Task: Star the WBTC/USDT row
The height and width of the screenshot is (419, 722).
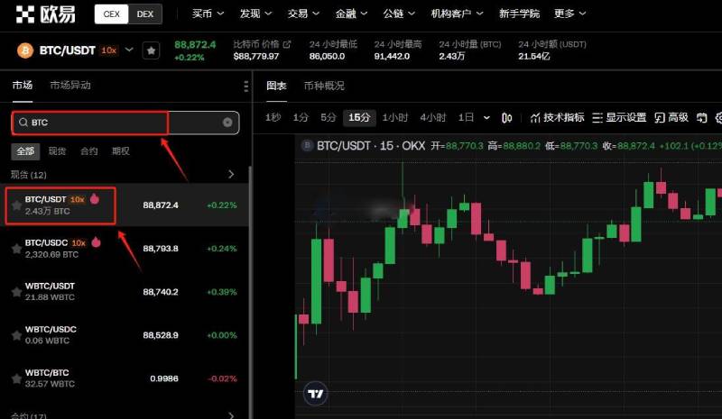Action: (x=16, y=292)
